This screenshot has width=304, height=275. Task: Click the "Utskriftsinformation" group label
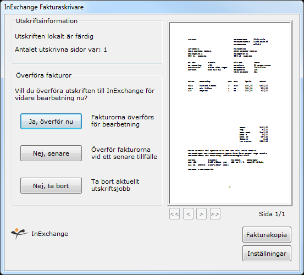click(47, 21)
